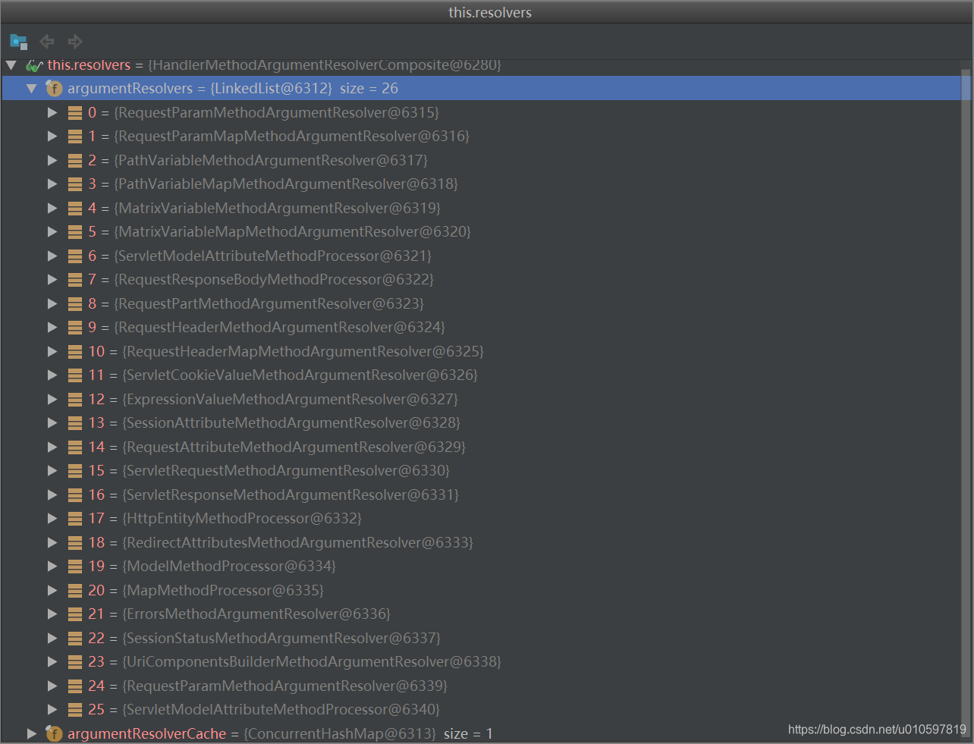Viewport: 974px width, 744px height.
Task: Click the element icon of entry 7
Action: point(75,280)
